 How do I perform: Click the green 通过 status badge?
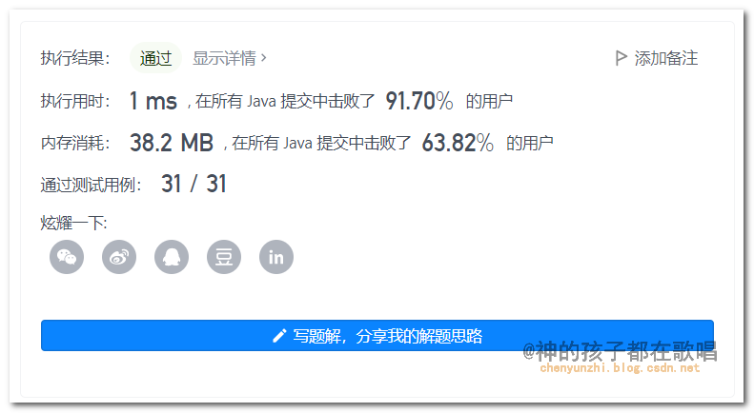[x=155, y=58]
